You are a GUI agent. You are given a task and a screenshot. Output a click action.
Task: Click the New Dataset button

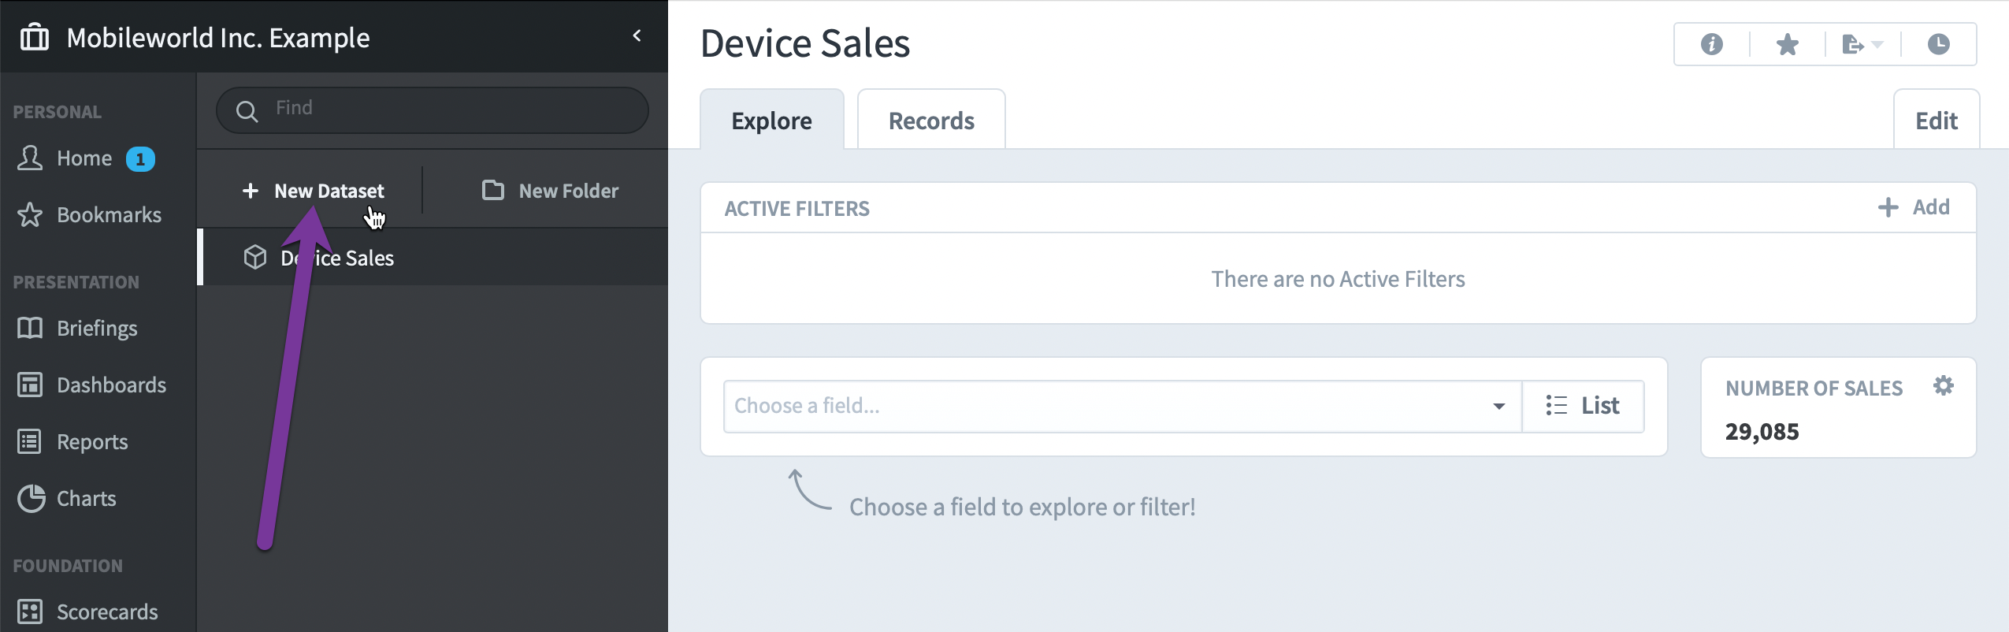click(314, 191)
